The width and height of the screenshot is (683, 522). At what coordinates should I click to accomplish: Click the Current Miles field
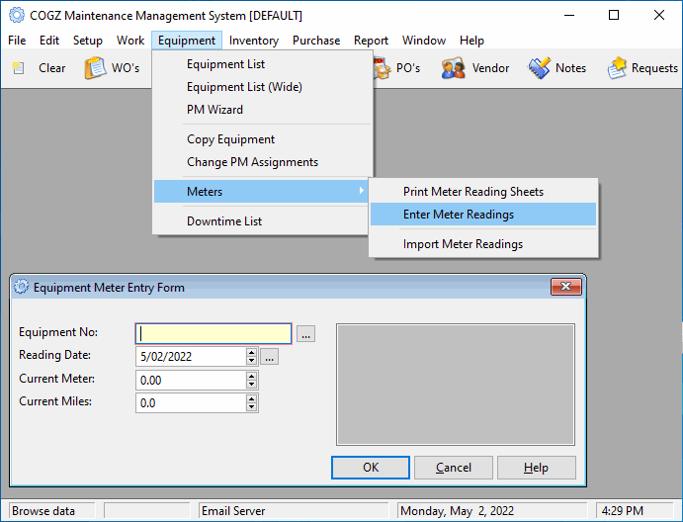(191, 402)
